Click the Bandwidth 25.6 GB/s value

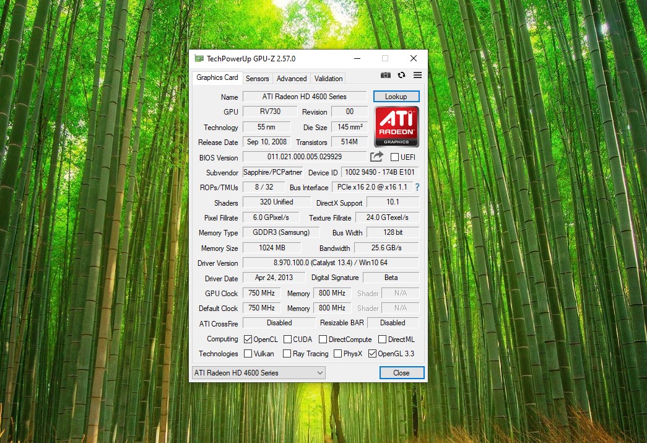click(386, 248)
